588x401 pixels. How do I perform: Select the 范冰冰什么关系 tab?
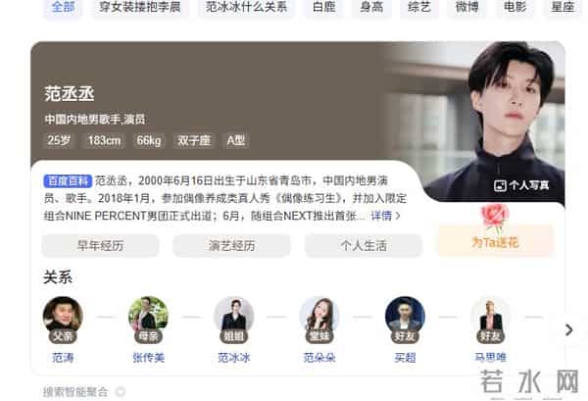tap(246, 8)
